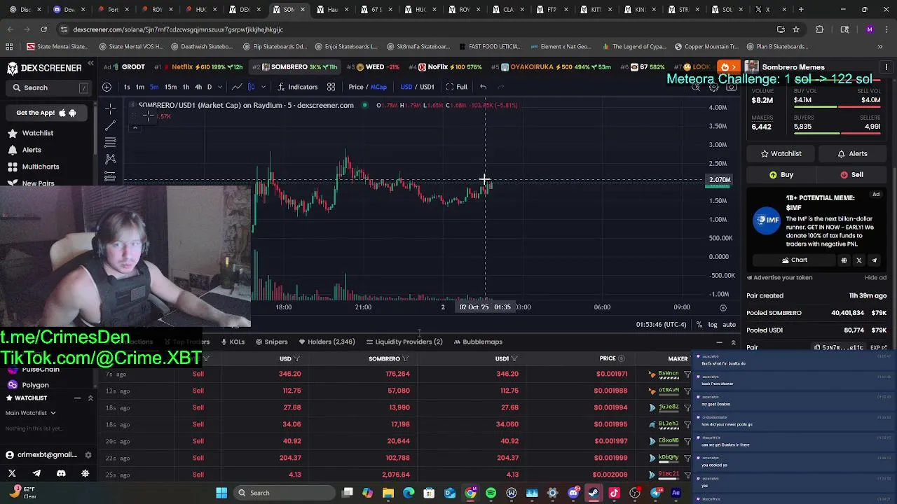Collapse the legend chevron on chart
Viewport: 897px width, 504px height.
coord(135,127)
